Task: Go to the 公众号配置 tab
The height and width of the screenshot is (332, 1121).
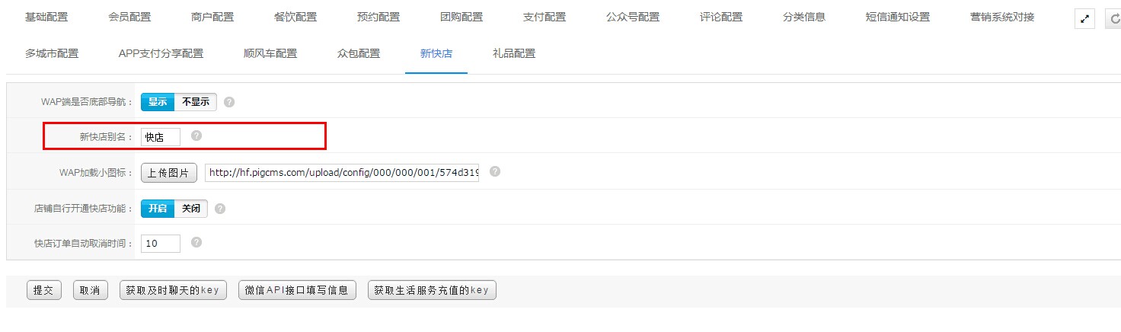Action: tap(633, 17)
